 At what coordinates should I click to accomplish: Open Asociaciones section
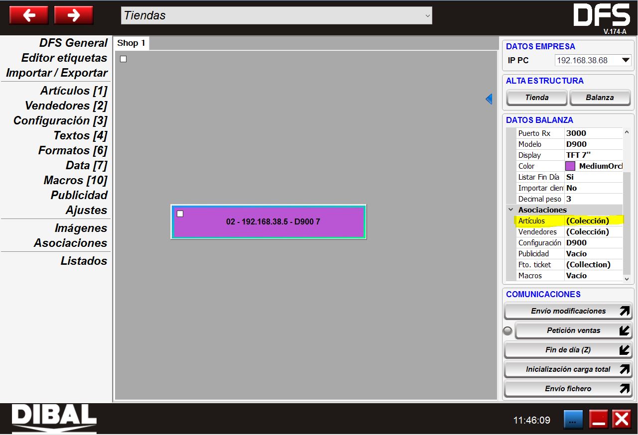click(70, 243)
